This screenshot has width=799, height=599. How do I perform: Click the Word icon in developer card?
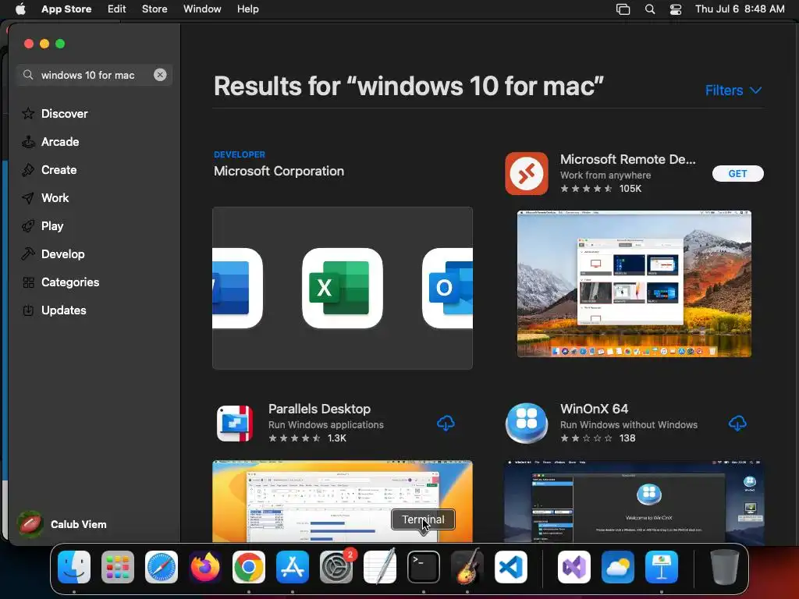click(x=237, y=289)
